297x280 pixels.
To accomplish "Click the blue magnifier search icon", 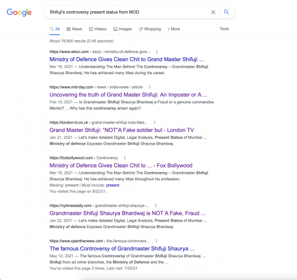I will pyautogui.click(x=226, y=12).
